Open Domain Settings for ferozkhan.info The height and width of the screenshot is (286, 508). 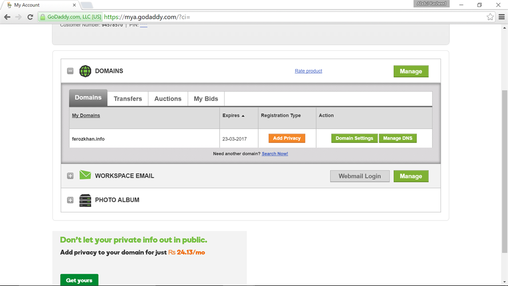pyautogui.click(x=354, y=138)
